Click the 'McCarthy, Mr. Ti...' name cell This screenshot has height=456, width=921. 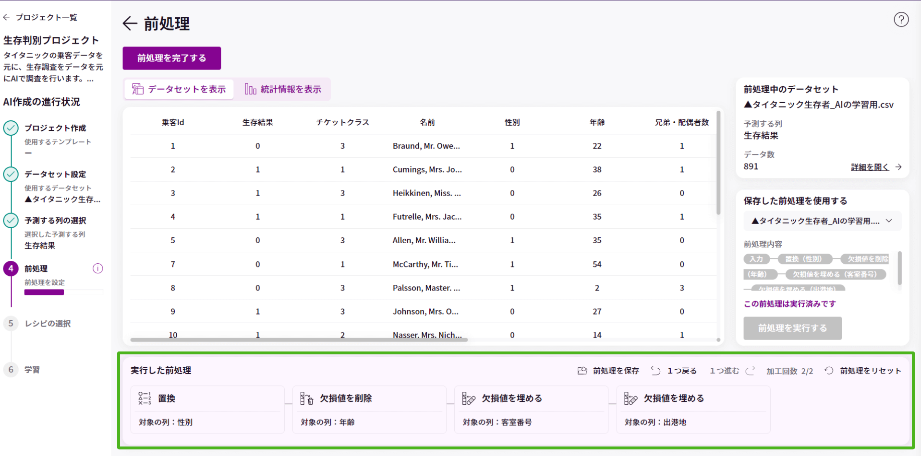tap(425, 264)
